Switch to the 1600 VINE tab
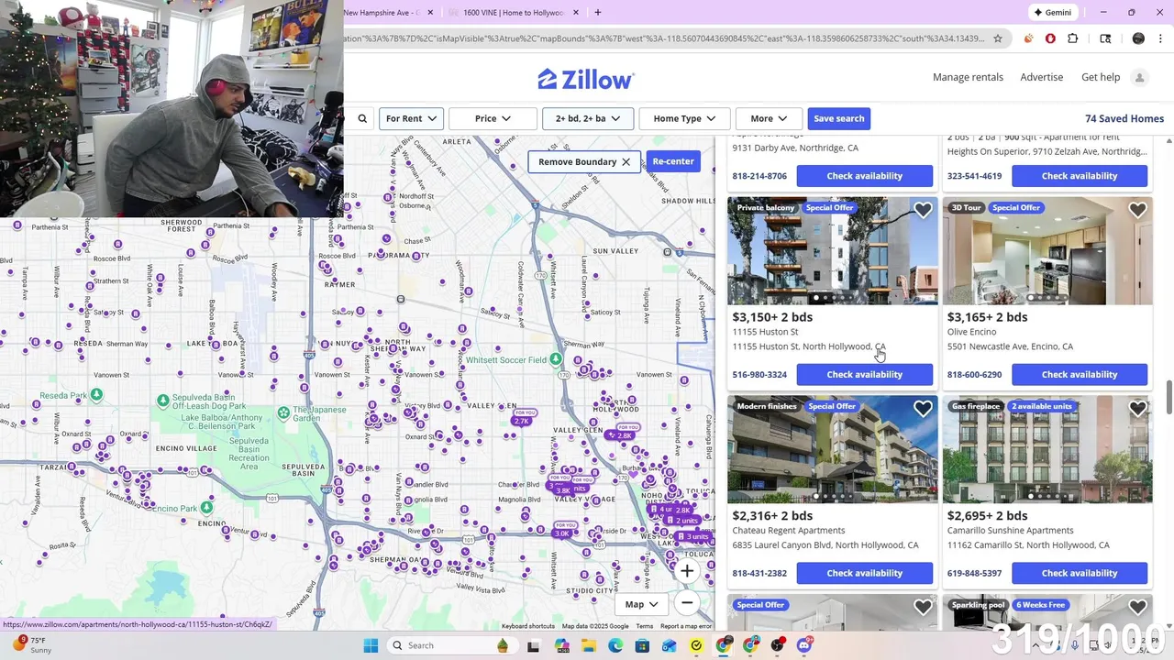1174x660 pixels. point(514,12)
